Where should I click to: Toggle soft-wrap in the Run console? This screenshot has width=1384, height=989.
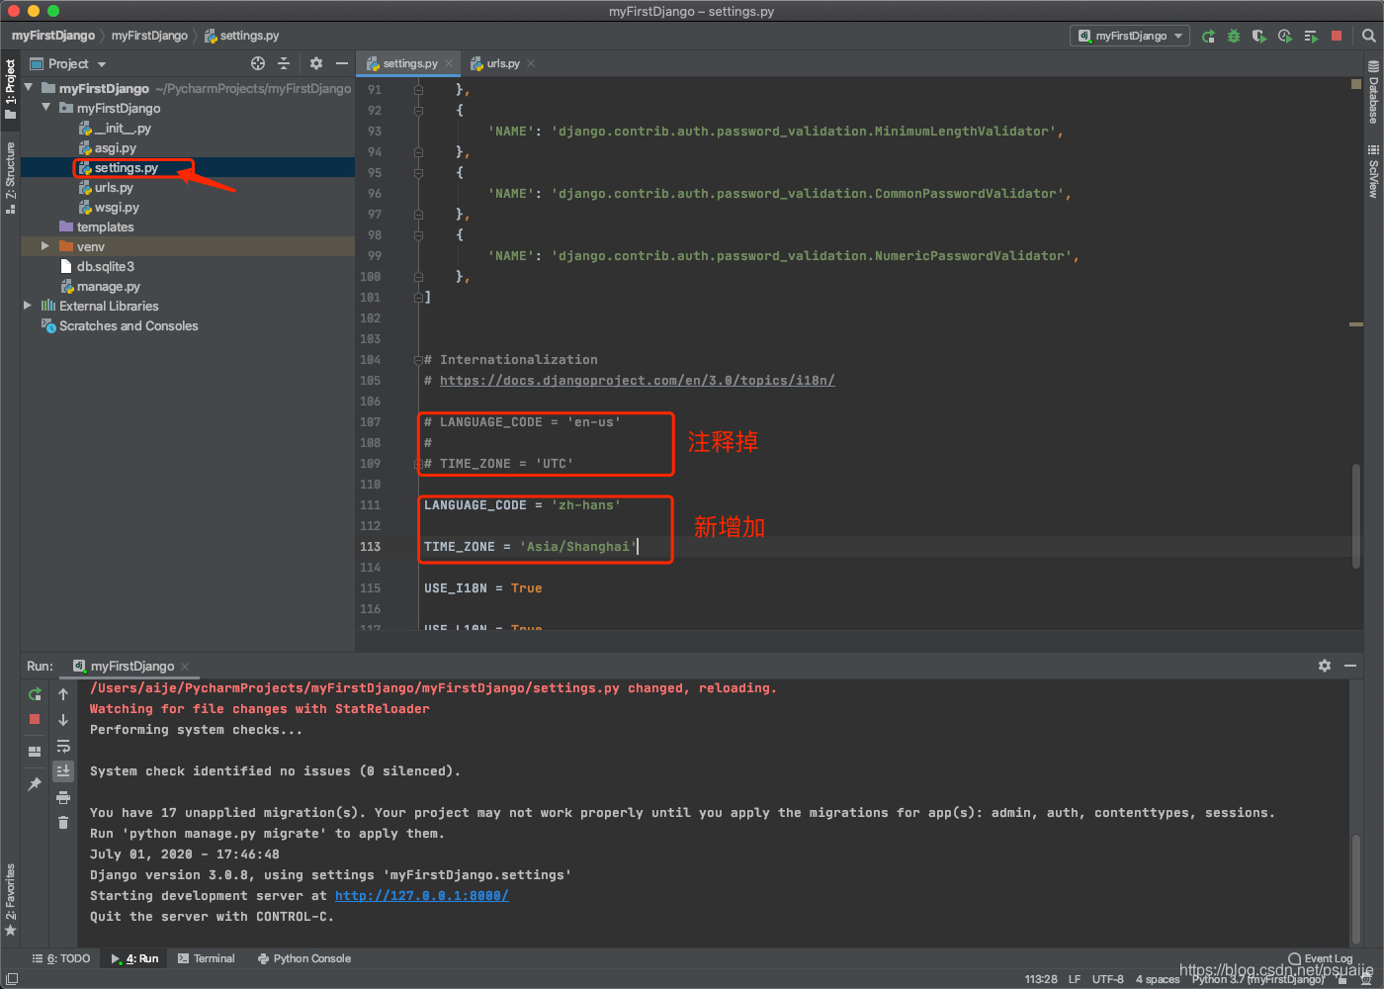tap(63, 747)
